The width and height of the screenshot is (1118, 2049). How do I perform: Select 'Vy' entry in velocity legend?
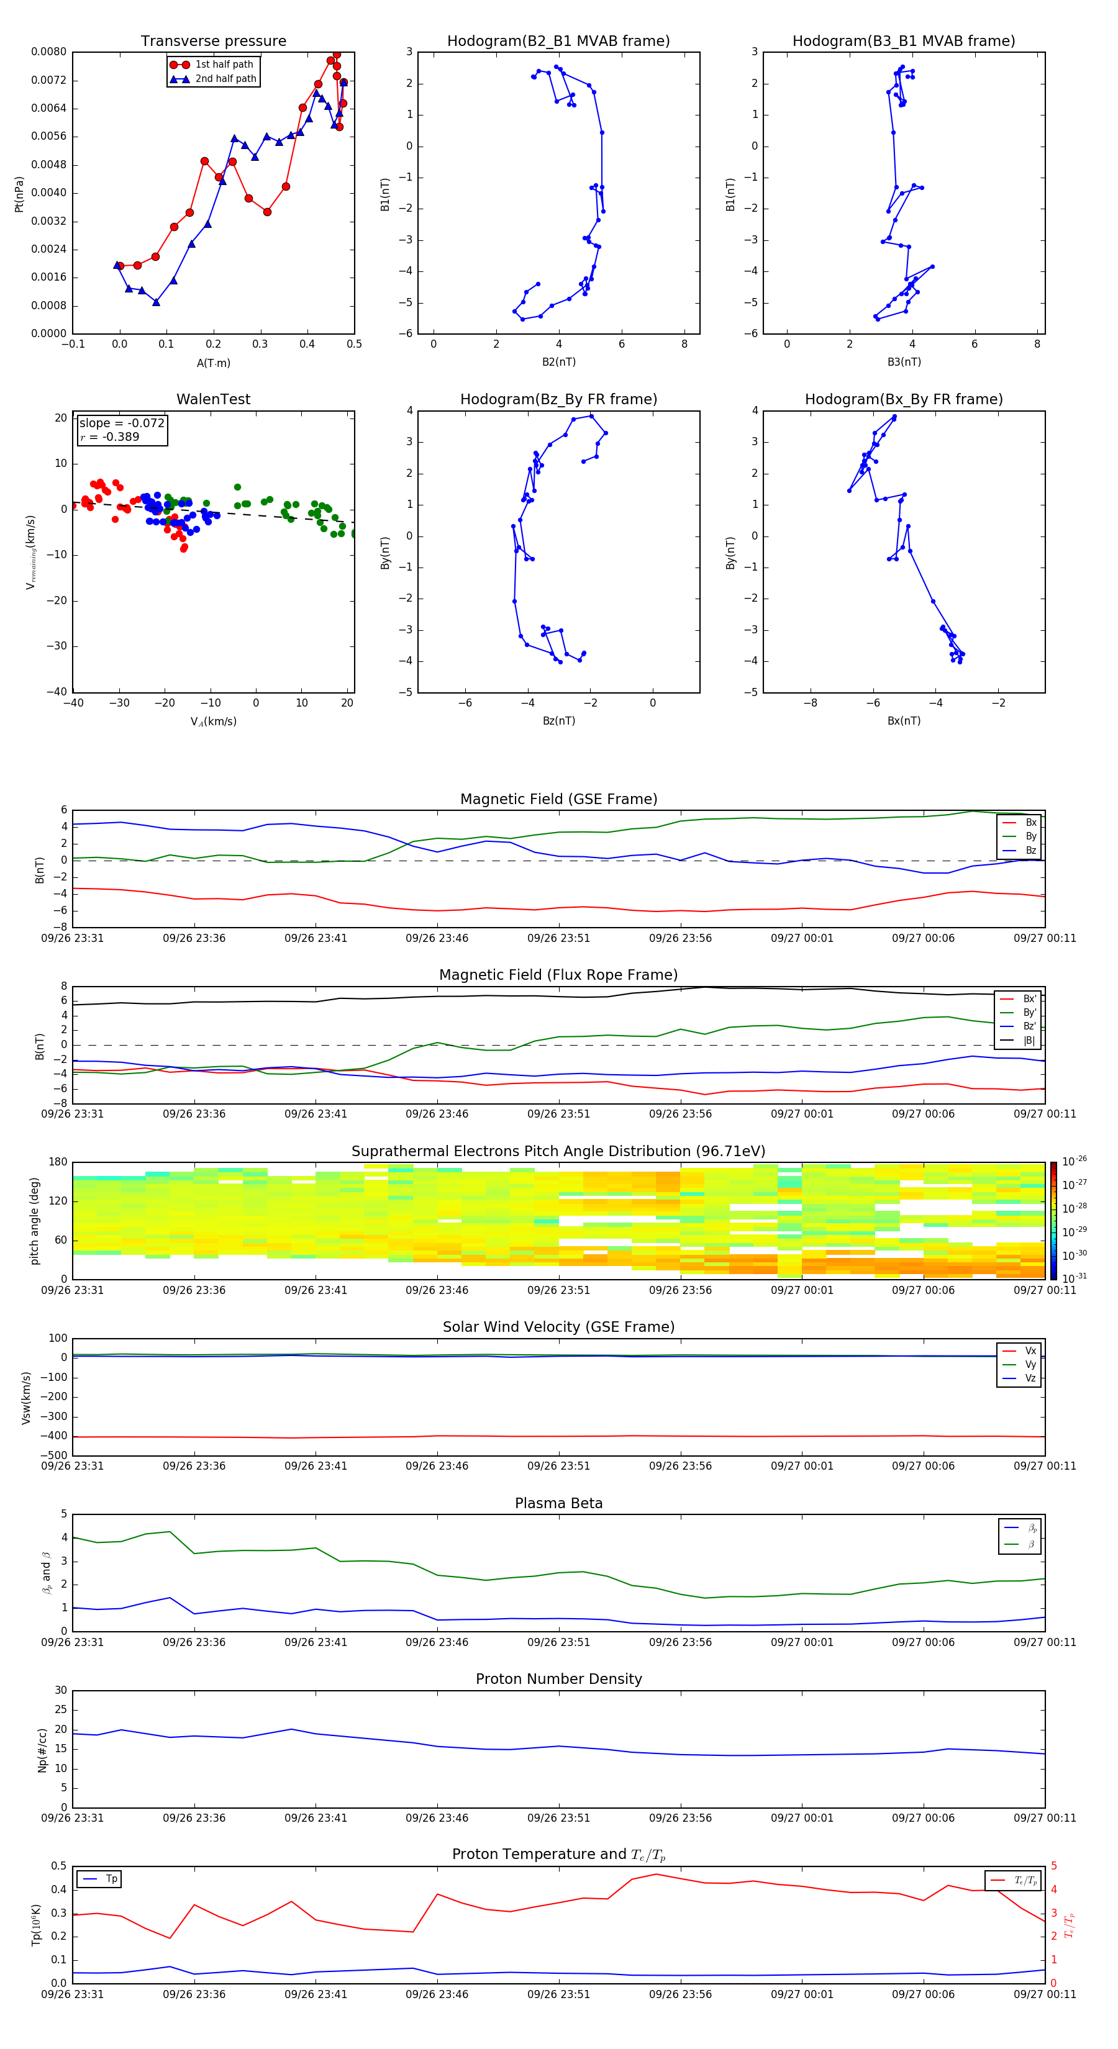[1019, 1364]
